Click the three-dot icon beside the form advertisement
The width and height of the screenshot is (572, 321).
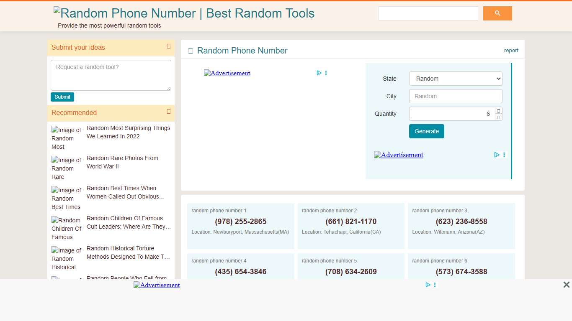504,155
